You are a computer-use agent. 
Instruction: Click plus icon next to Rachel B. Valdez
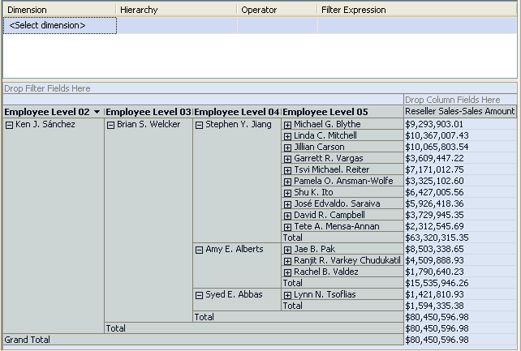(x=288, y=272)
